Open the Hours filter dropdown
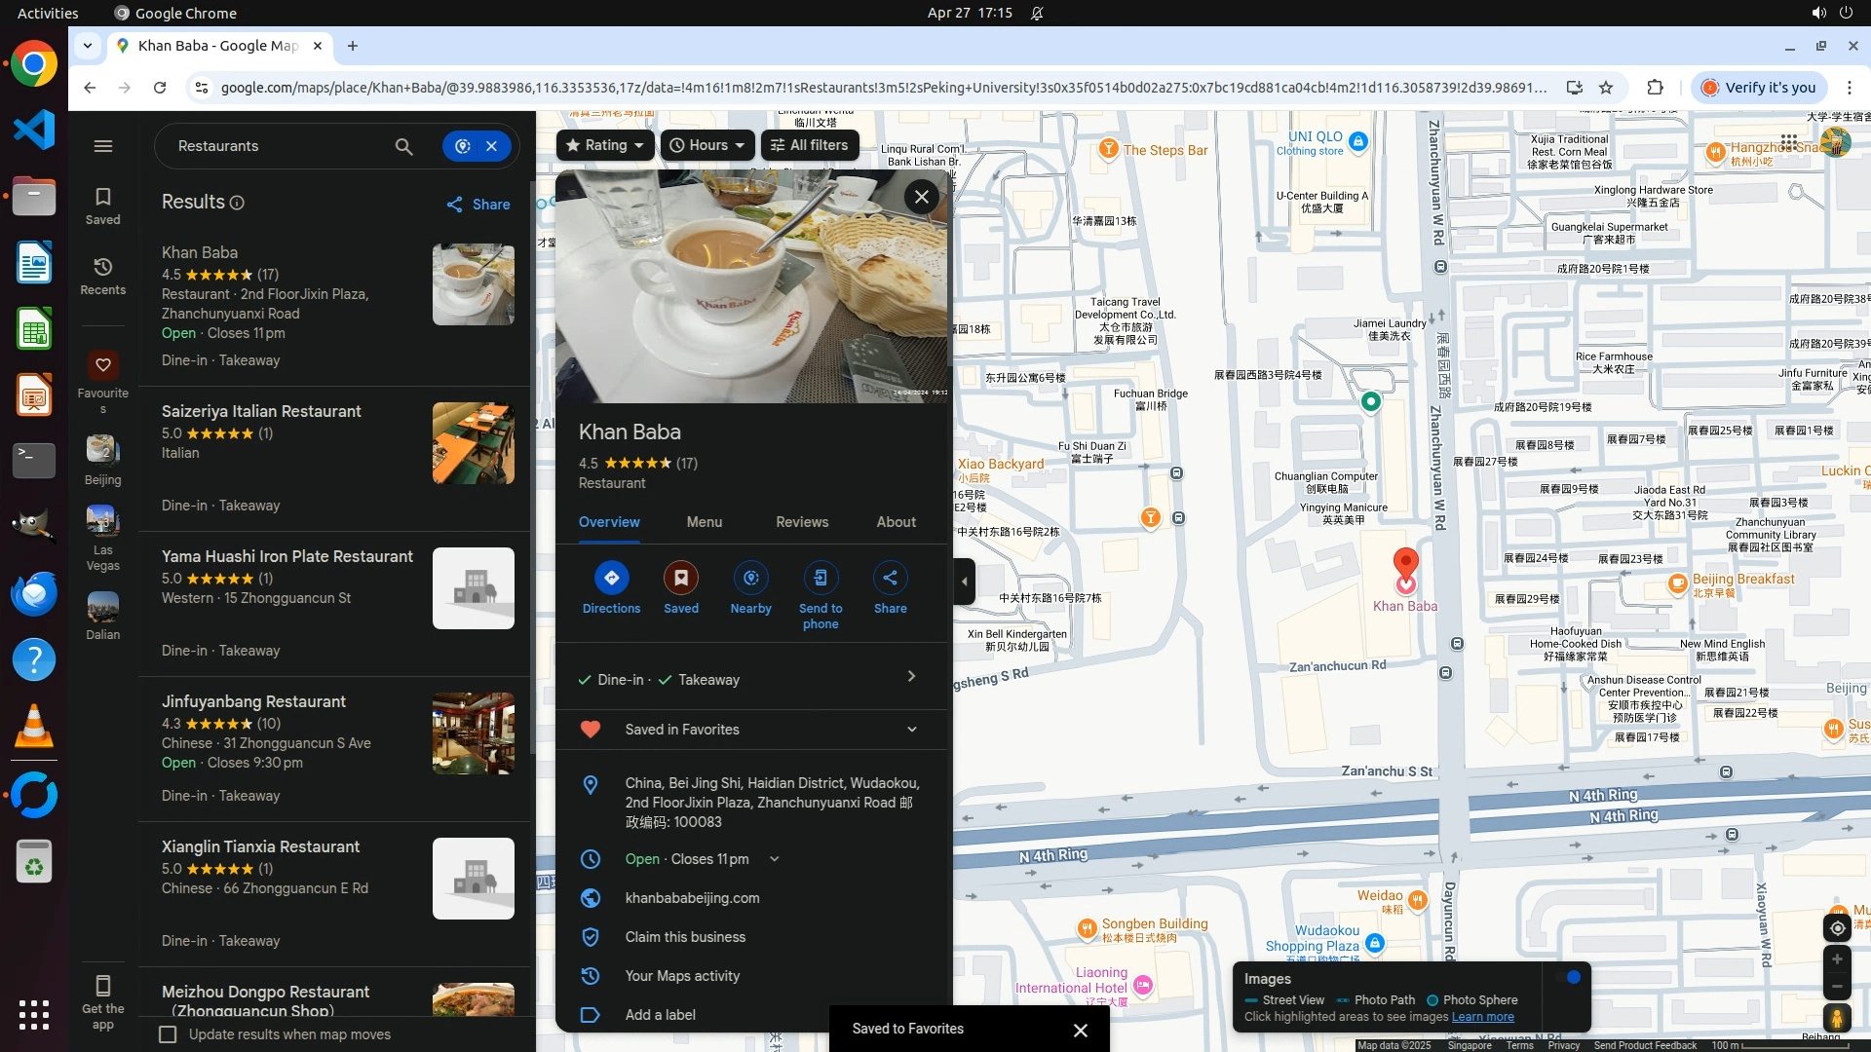 click(707, 145)
